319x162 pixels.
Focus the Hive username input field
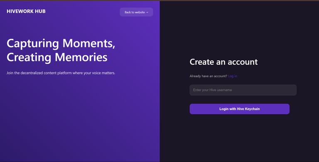pos(243,90)
